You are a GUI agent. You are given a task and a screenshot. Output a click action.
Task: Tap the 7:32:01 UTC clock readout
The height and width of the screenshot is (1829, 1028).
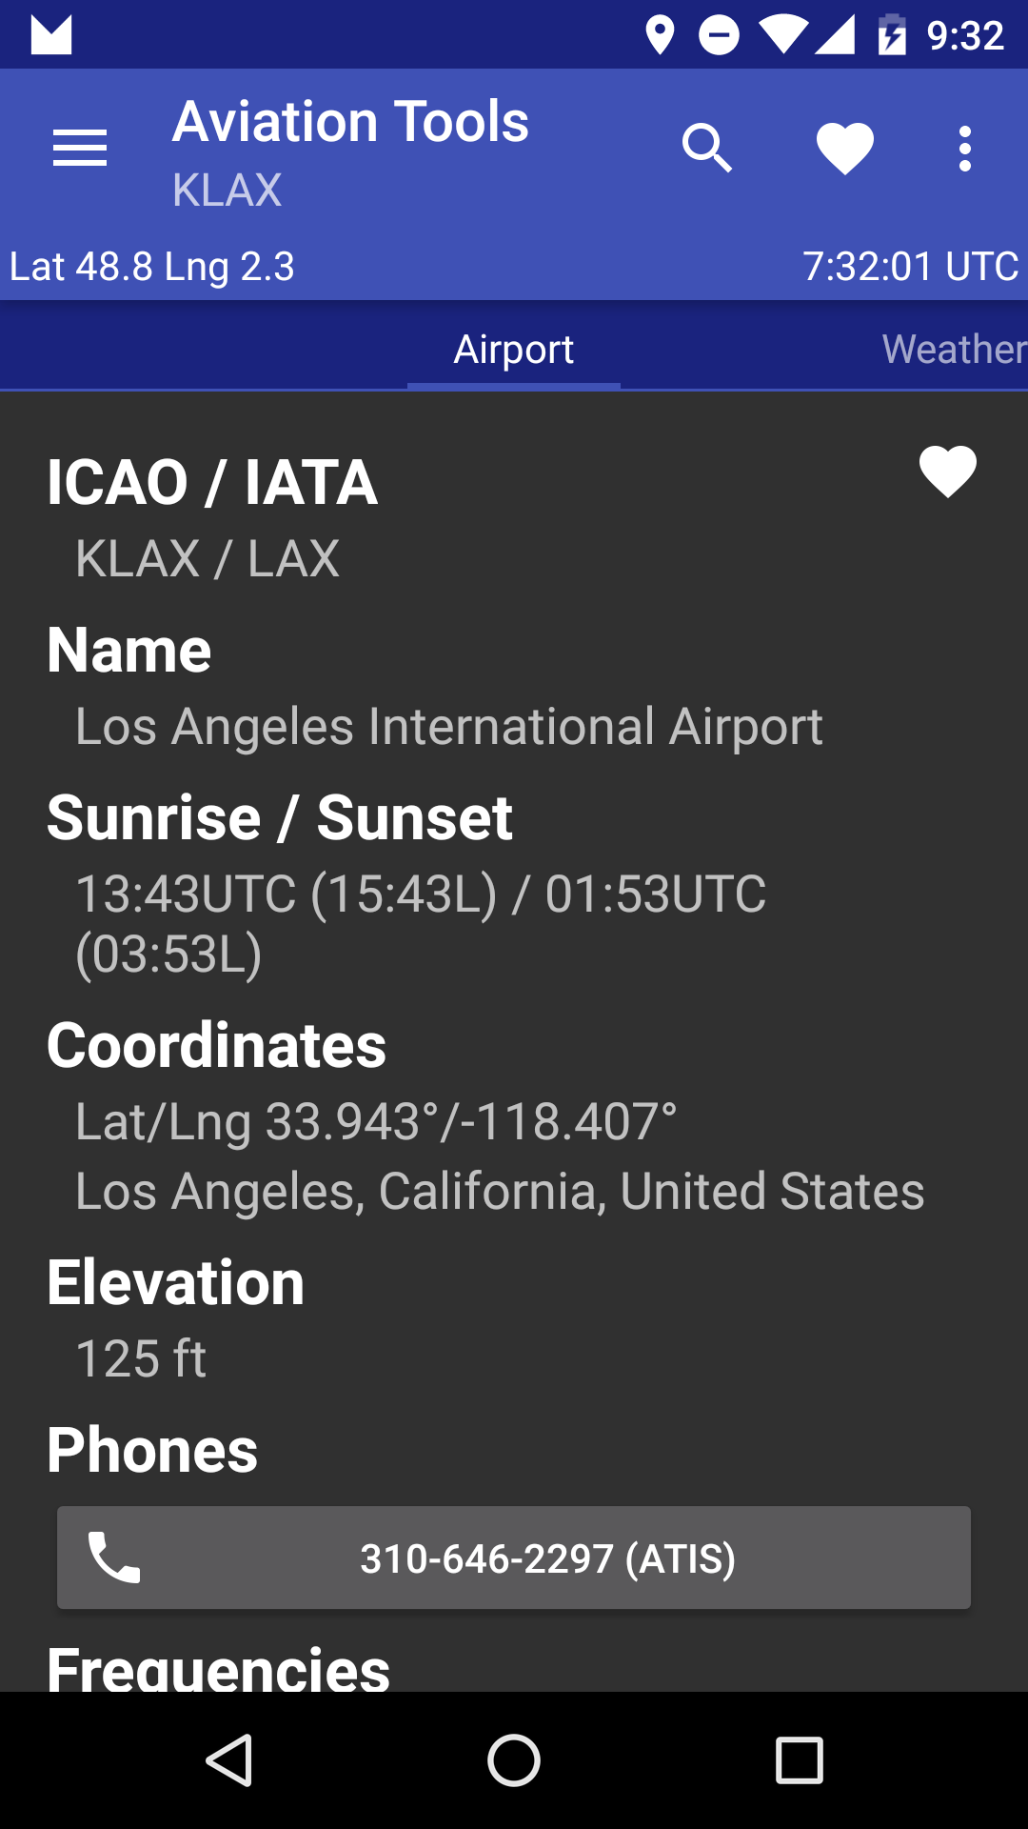coord(911,267)
